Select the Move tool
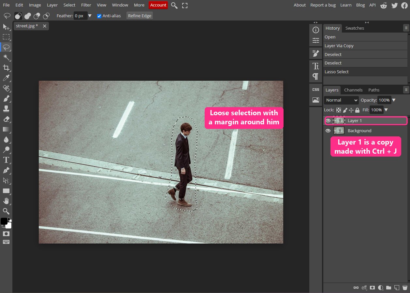The width and height of the screenshot is (410, 293). pos(6,27)
